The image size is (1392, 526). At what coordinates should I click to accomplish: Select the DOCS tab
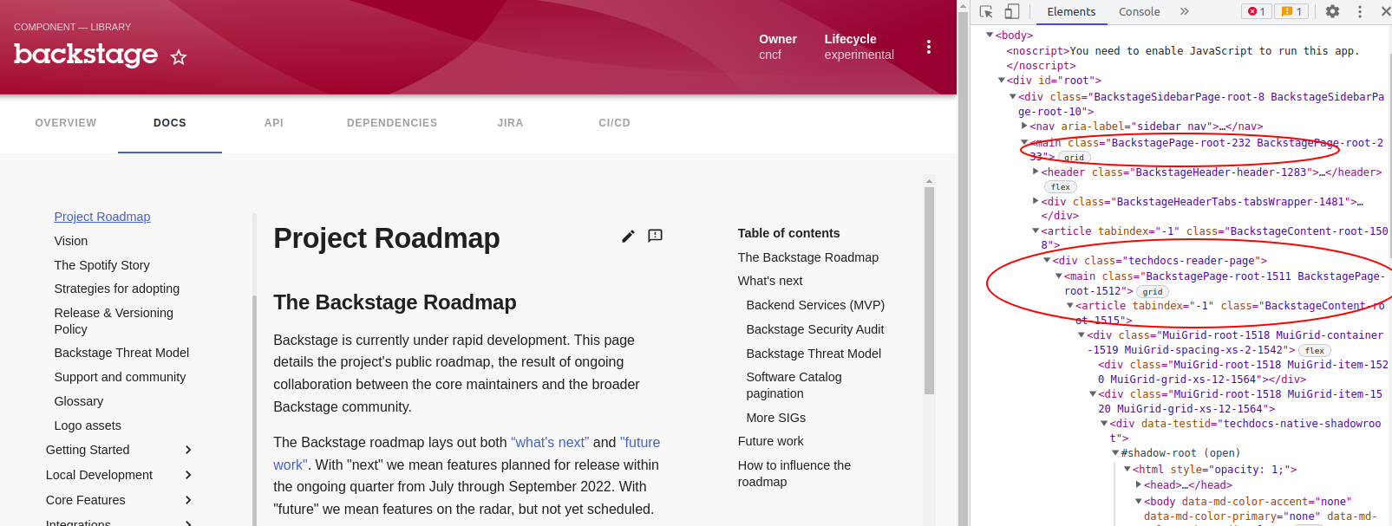click(170, 123)
